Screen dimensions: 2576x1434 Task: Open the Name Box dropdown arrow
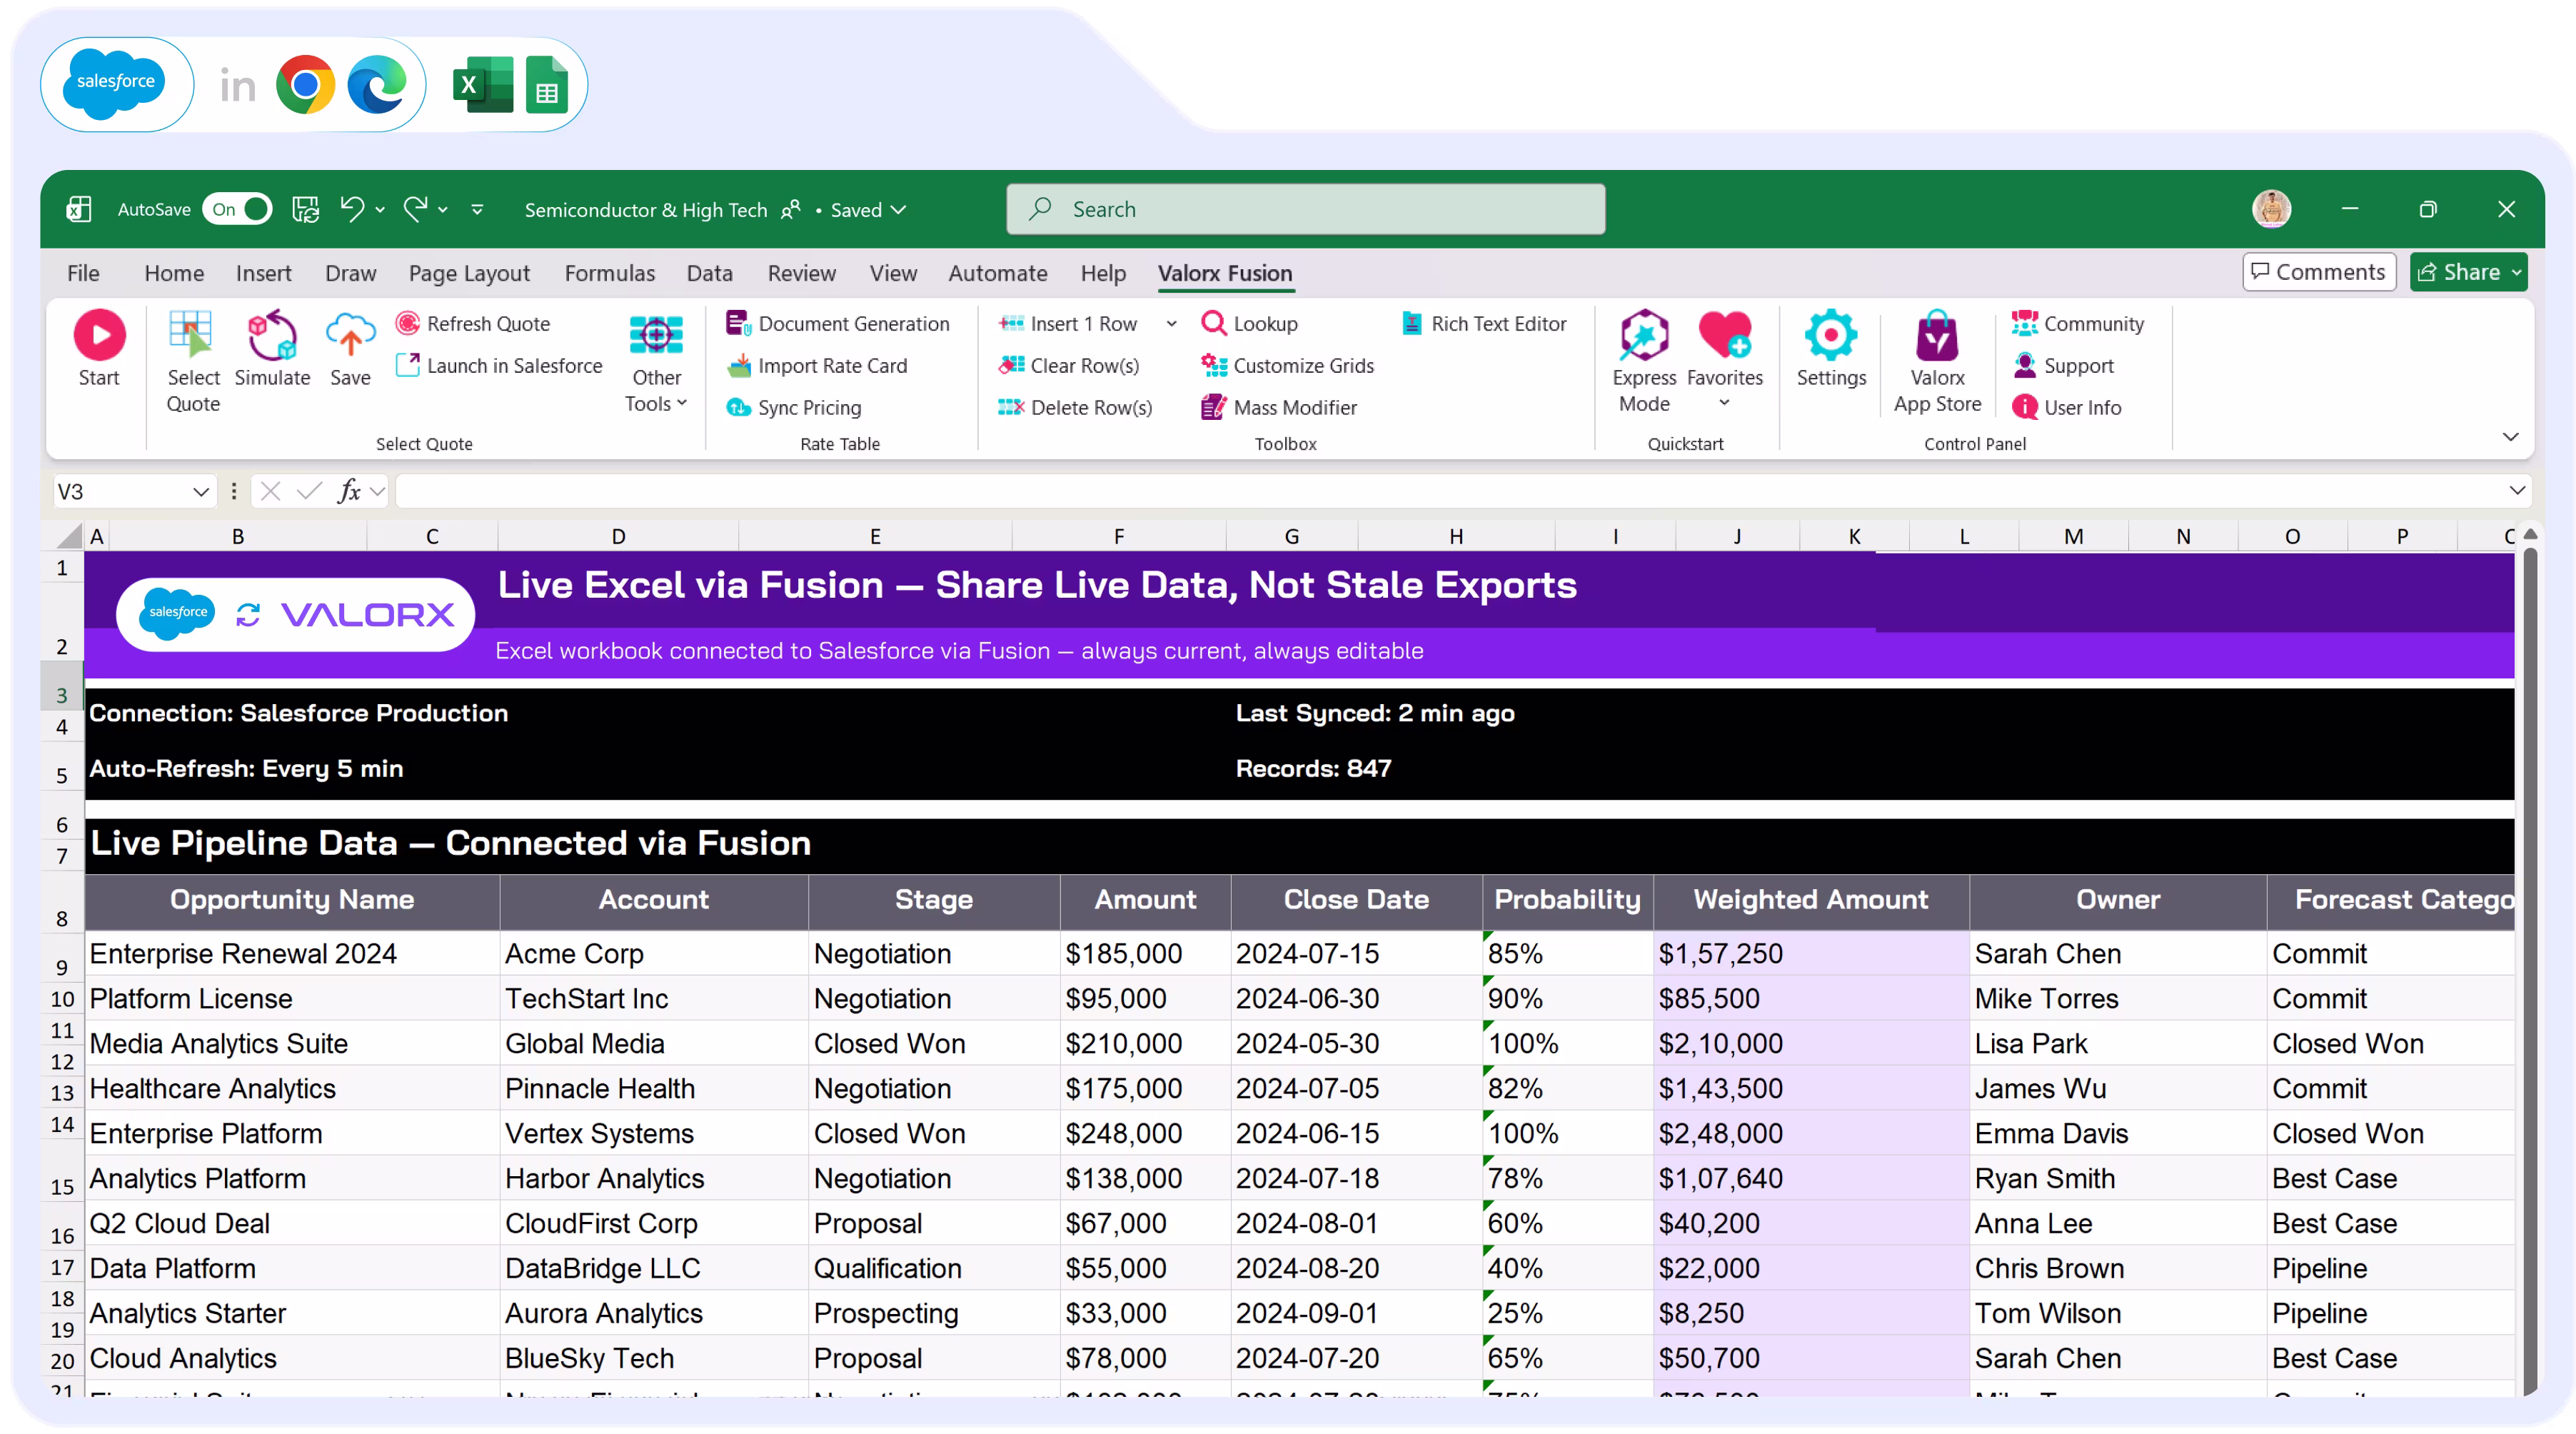[200, 491]
